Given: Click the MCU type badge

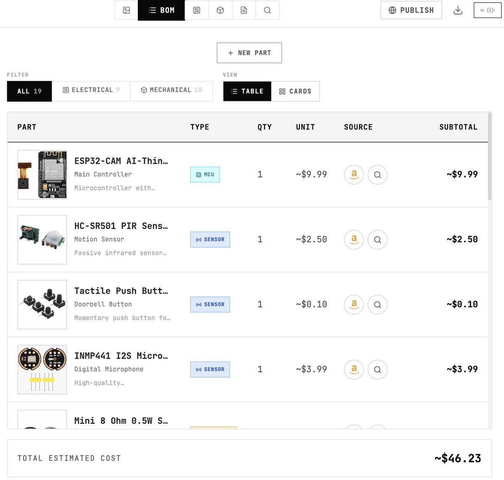Looking at the screenshot, I should coord(205,175).
